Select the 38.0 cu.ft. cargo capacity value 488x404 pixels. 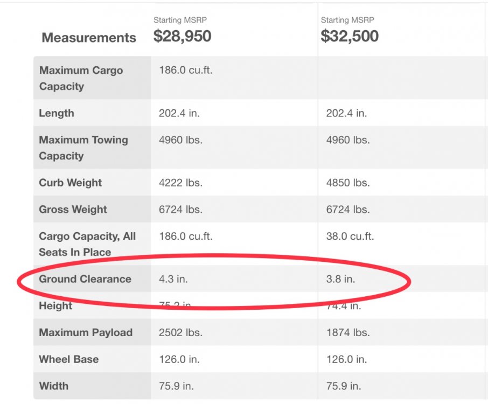350,236
